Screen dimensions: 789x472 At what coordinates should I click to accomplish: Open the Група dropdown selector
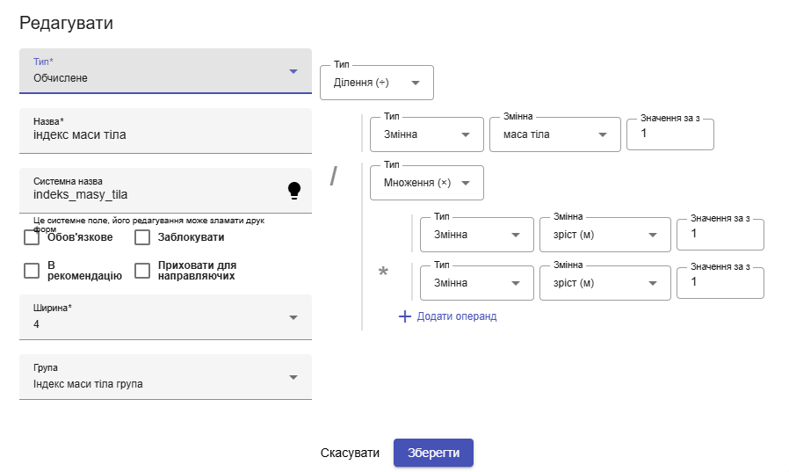point(165,377)
